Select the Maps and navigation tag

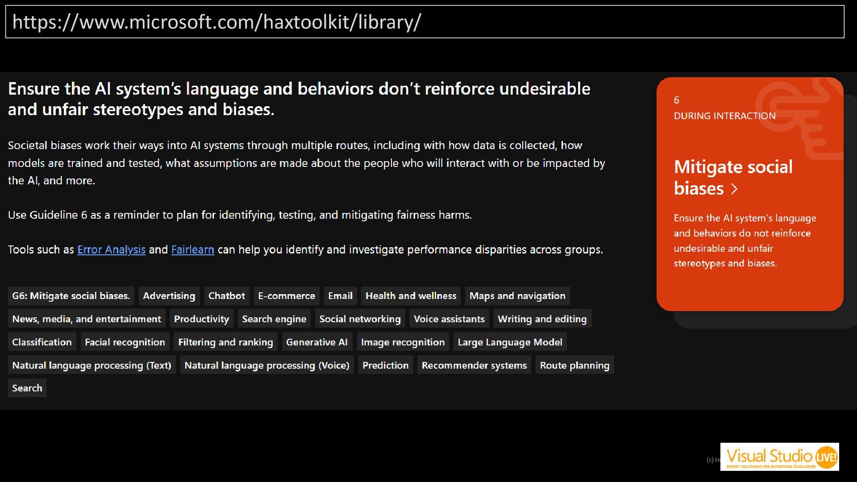pyautogui.click(x=517, y=296)
